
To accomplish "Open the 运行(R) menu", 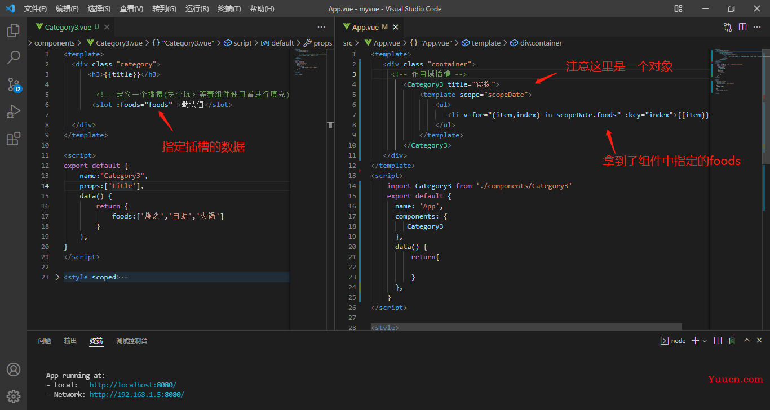I will pyautogui.click(x=197, y=8).
